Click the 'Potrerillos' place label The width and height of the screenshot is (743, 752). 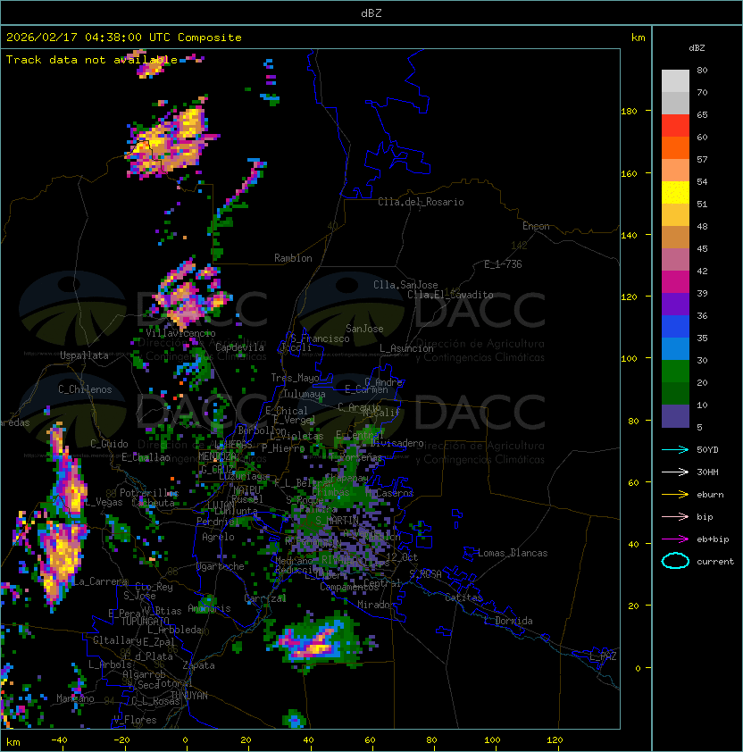[149, 493]
